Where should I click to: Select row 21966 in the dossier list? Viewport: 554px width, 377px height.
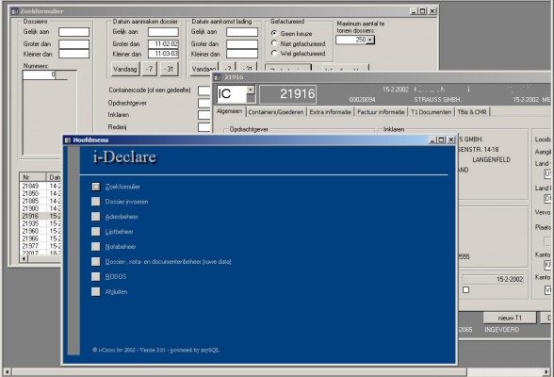(41, 238)
